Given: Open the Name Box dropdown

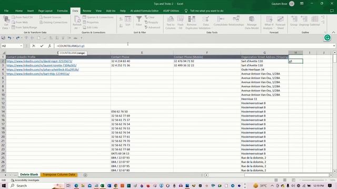Looking at the screenshot, I should tap(21, 46).
